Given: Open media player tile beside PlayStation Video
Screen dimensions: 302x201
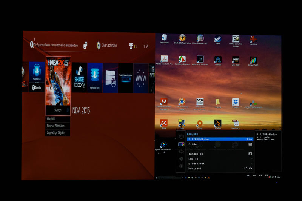Looking at the screenshot, I should 110,78.
